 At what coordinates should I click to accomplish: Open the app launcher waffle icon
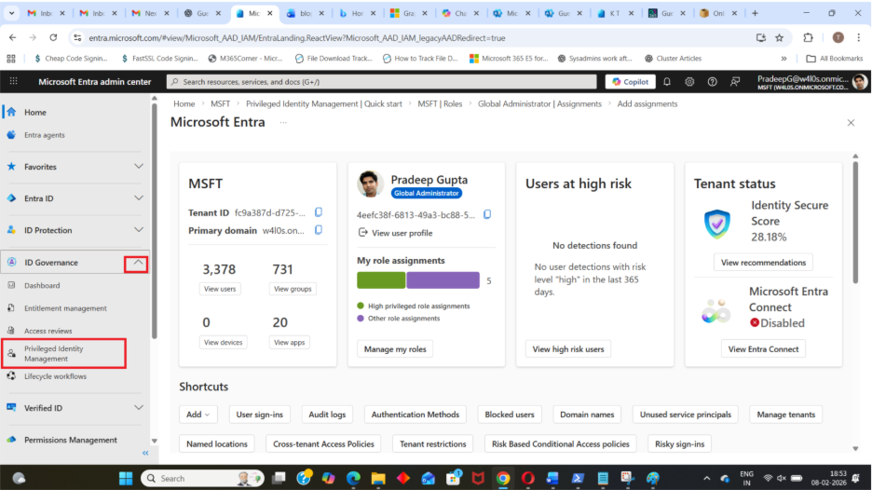[14, 82]
